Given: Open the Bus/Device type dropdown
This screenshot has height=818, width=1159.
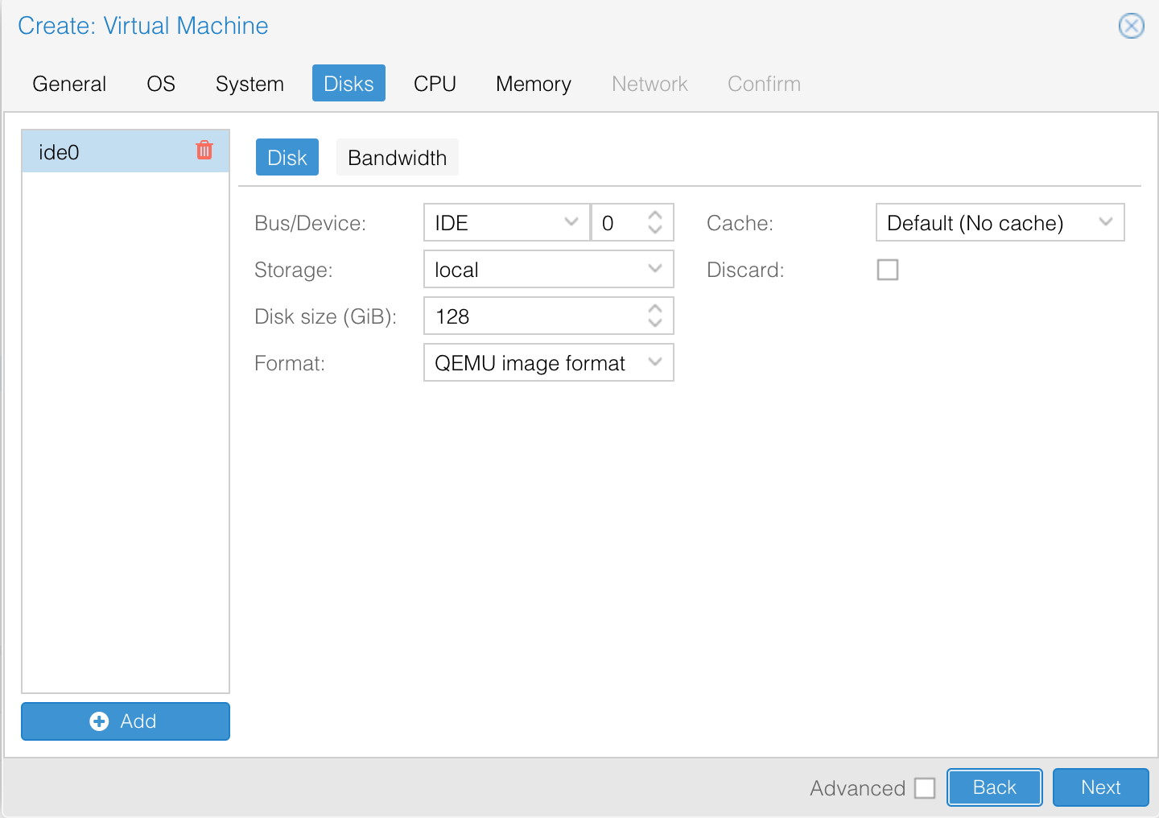Looking at the screenshot, I should [571, 222].
